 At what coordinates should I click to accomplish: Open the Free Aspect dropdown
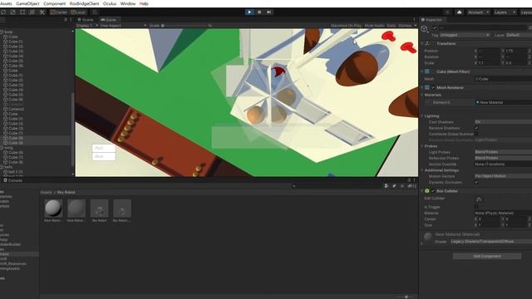123,26
